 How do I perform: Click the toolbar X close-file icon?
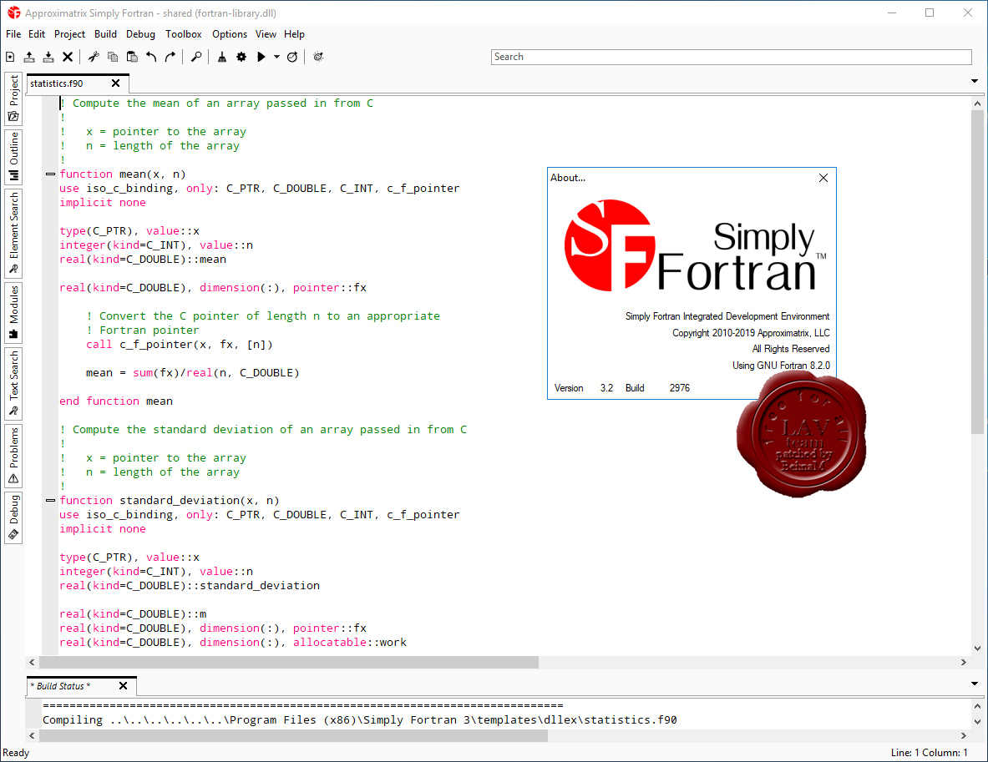point(68,58)
